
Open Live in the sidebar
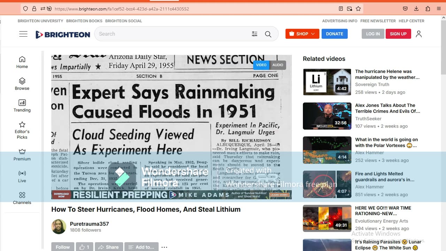tap(22, 177)
